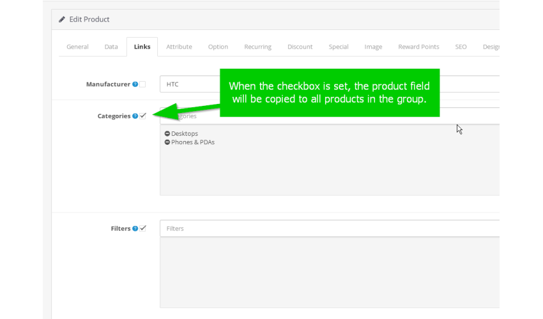Switch to the SEO tab
The height and width of the screenshot is (319, 543).
tap(461, 47)
